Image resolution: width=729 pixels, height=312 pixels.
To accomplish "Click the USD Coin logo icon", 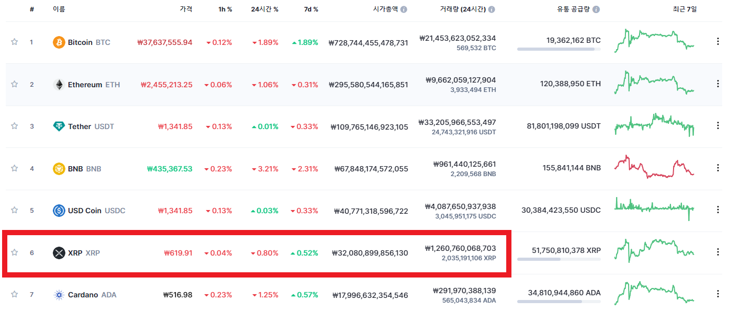I will (x=59, y=211).
